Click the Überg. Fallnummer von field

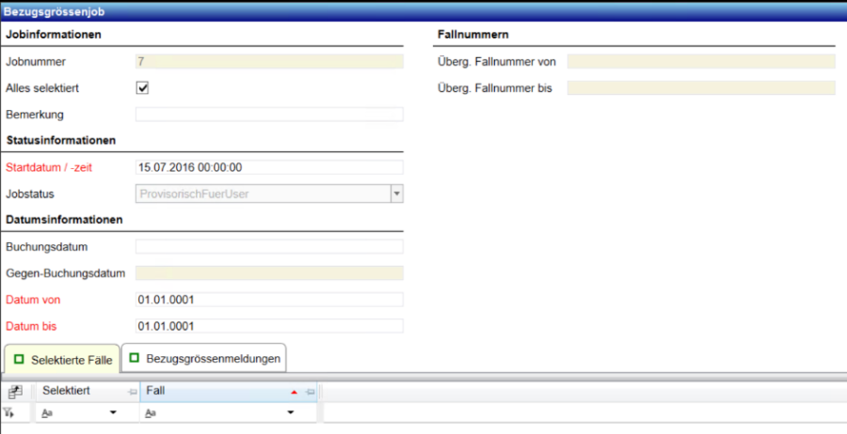pyautogui.click(x=701, y=61)
